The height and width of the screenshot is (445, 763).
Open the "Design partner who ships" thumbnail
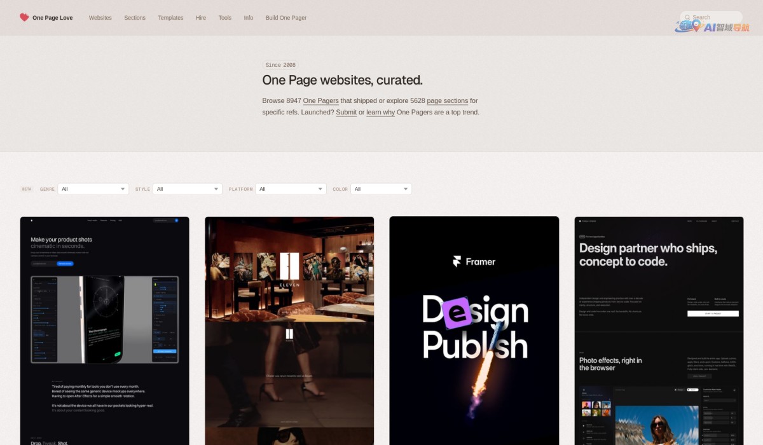pyautogui.click(x=659, y=331)
